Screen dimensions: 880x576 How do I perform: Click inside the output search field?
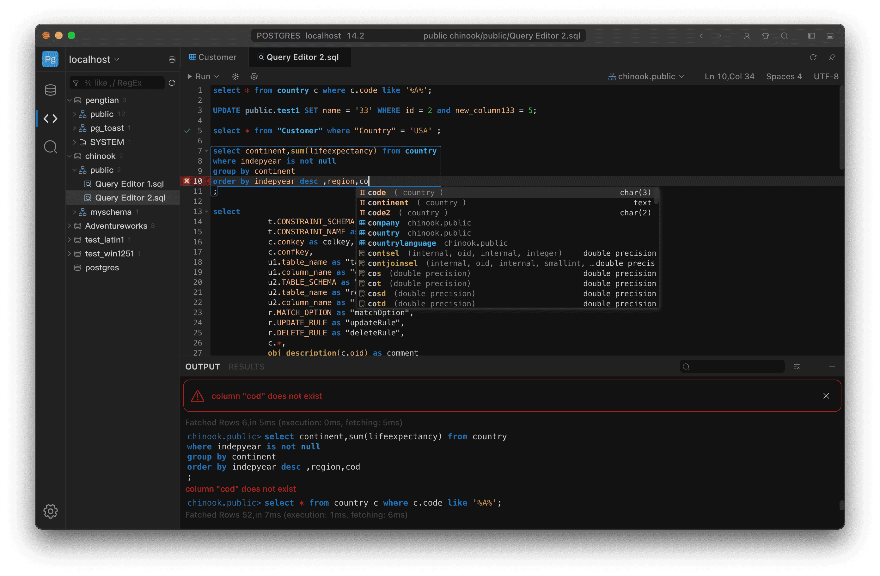[732, 367]
